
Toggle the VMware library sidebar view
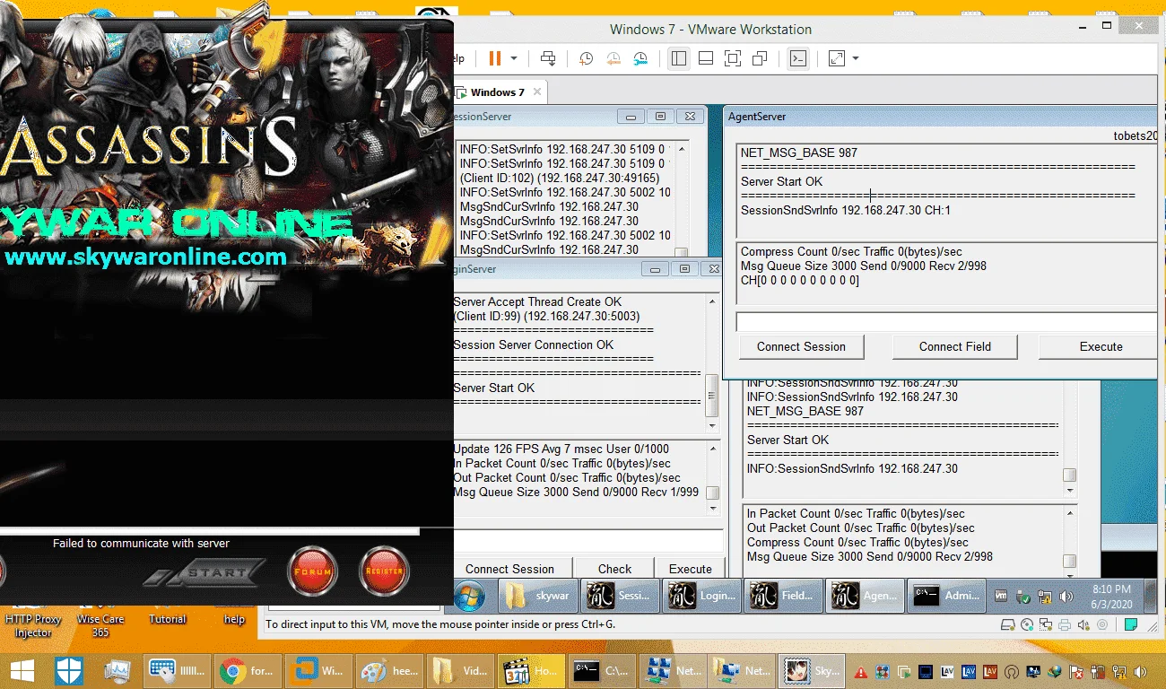tap(679, 58)
